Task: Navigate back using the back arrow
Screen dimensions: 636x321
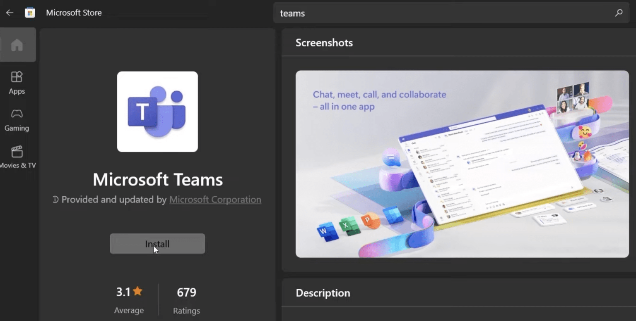Action: point(9,12)
